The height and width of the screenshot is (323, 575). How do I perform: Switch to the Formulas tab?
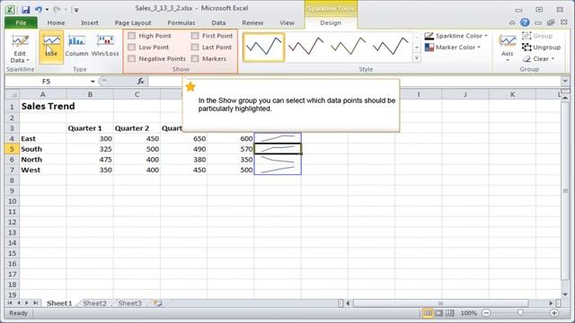pos(181,22)
